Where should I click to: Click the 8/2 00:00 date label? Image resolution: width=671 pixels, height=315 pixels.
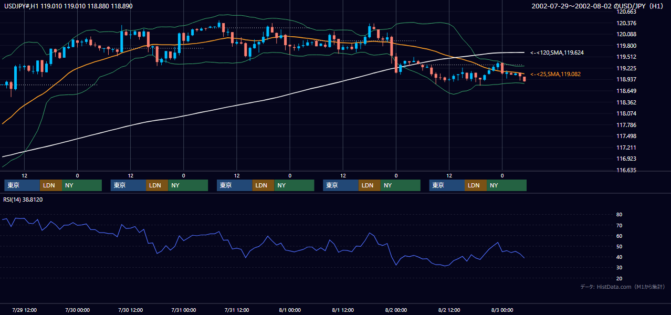396,310
